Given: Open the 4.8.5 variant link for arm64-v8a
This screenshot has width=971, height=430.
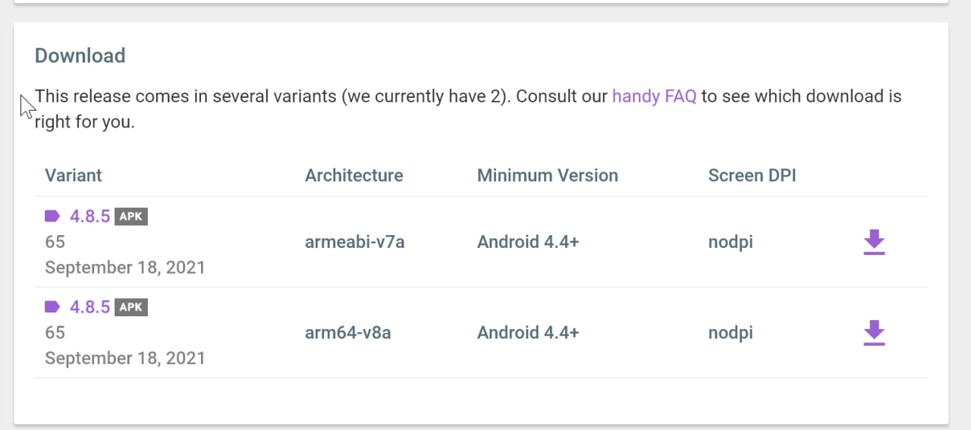Looking at the screenshot, I should click(x=90, y=307).
